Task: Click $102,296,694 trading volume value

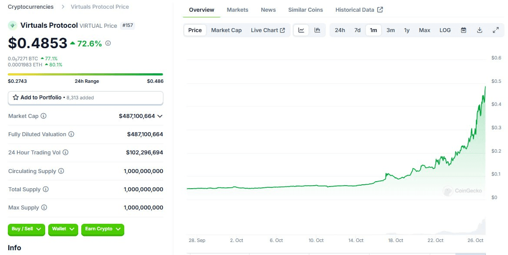Action: click(x=145, y=153)
